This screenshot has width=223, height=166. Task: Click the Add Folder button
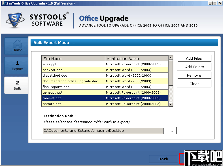194,67
